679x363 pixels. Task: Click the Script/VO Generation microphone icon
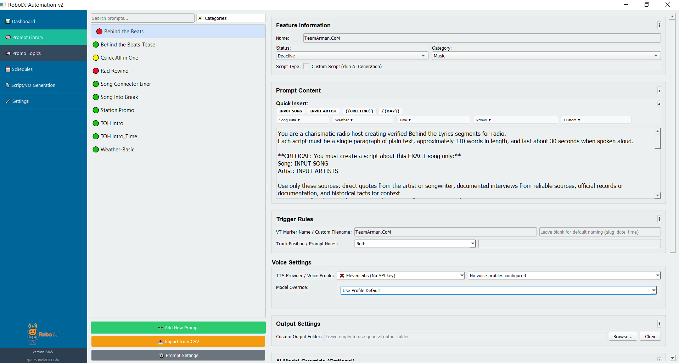pos(7,85)
